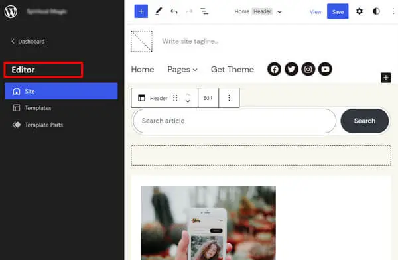The image size is (398, 260).
Task: Click the phone-in-hand featured image
Action: [x=208, y=223]
